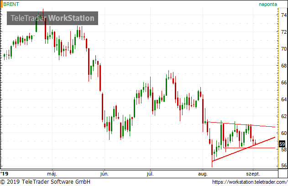
Task: Click the "naponta" interval label
Action: click(x=268, y=4)
